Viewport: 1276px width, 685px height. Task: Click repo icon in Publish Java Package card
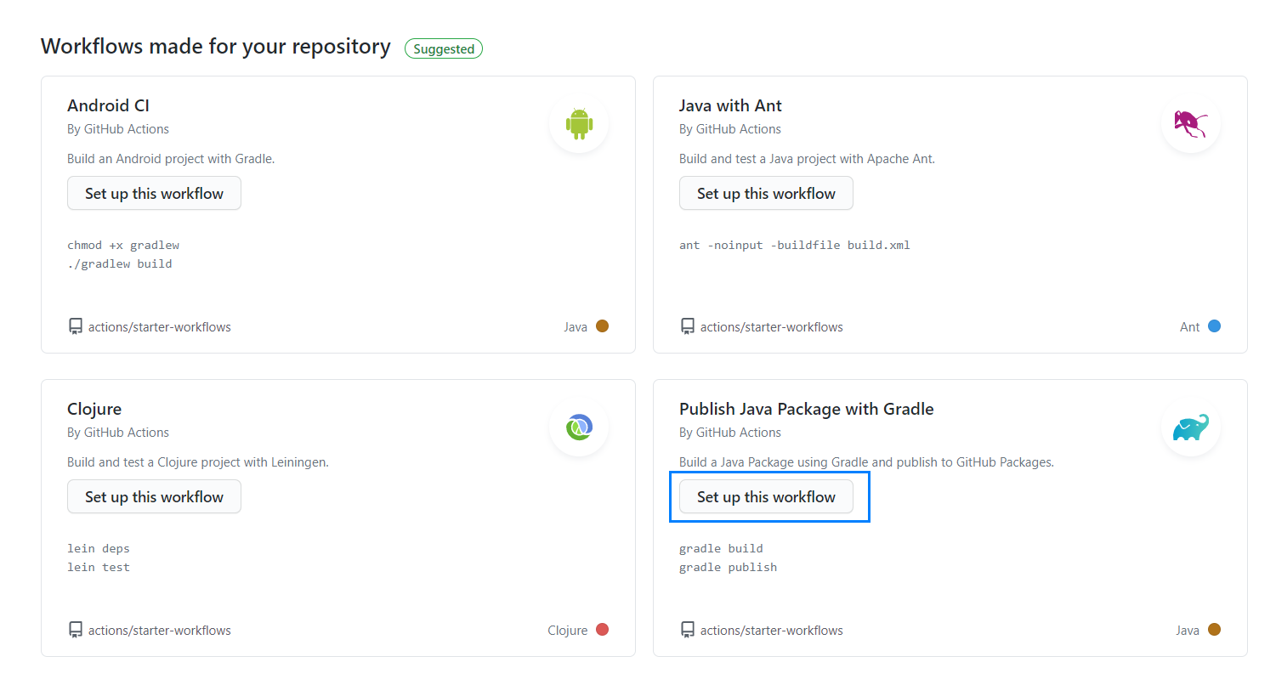click(688, 630)
